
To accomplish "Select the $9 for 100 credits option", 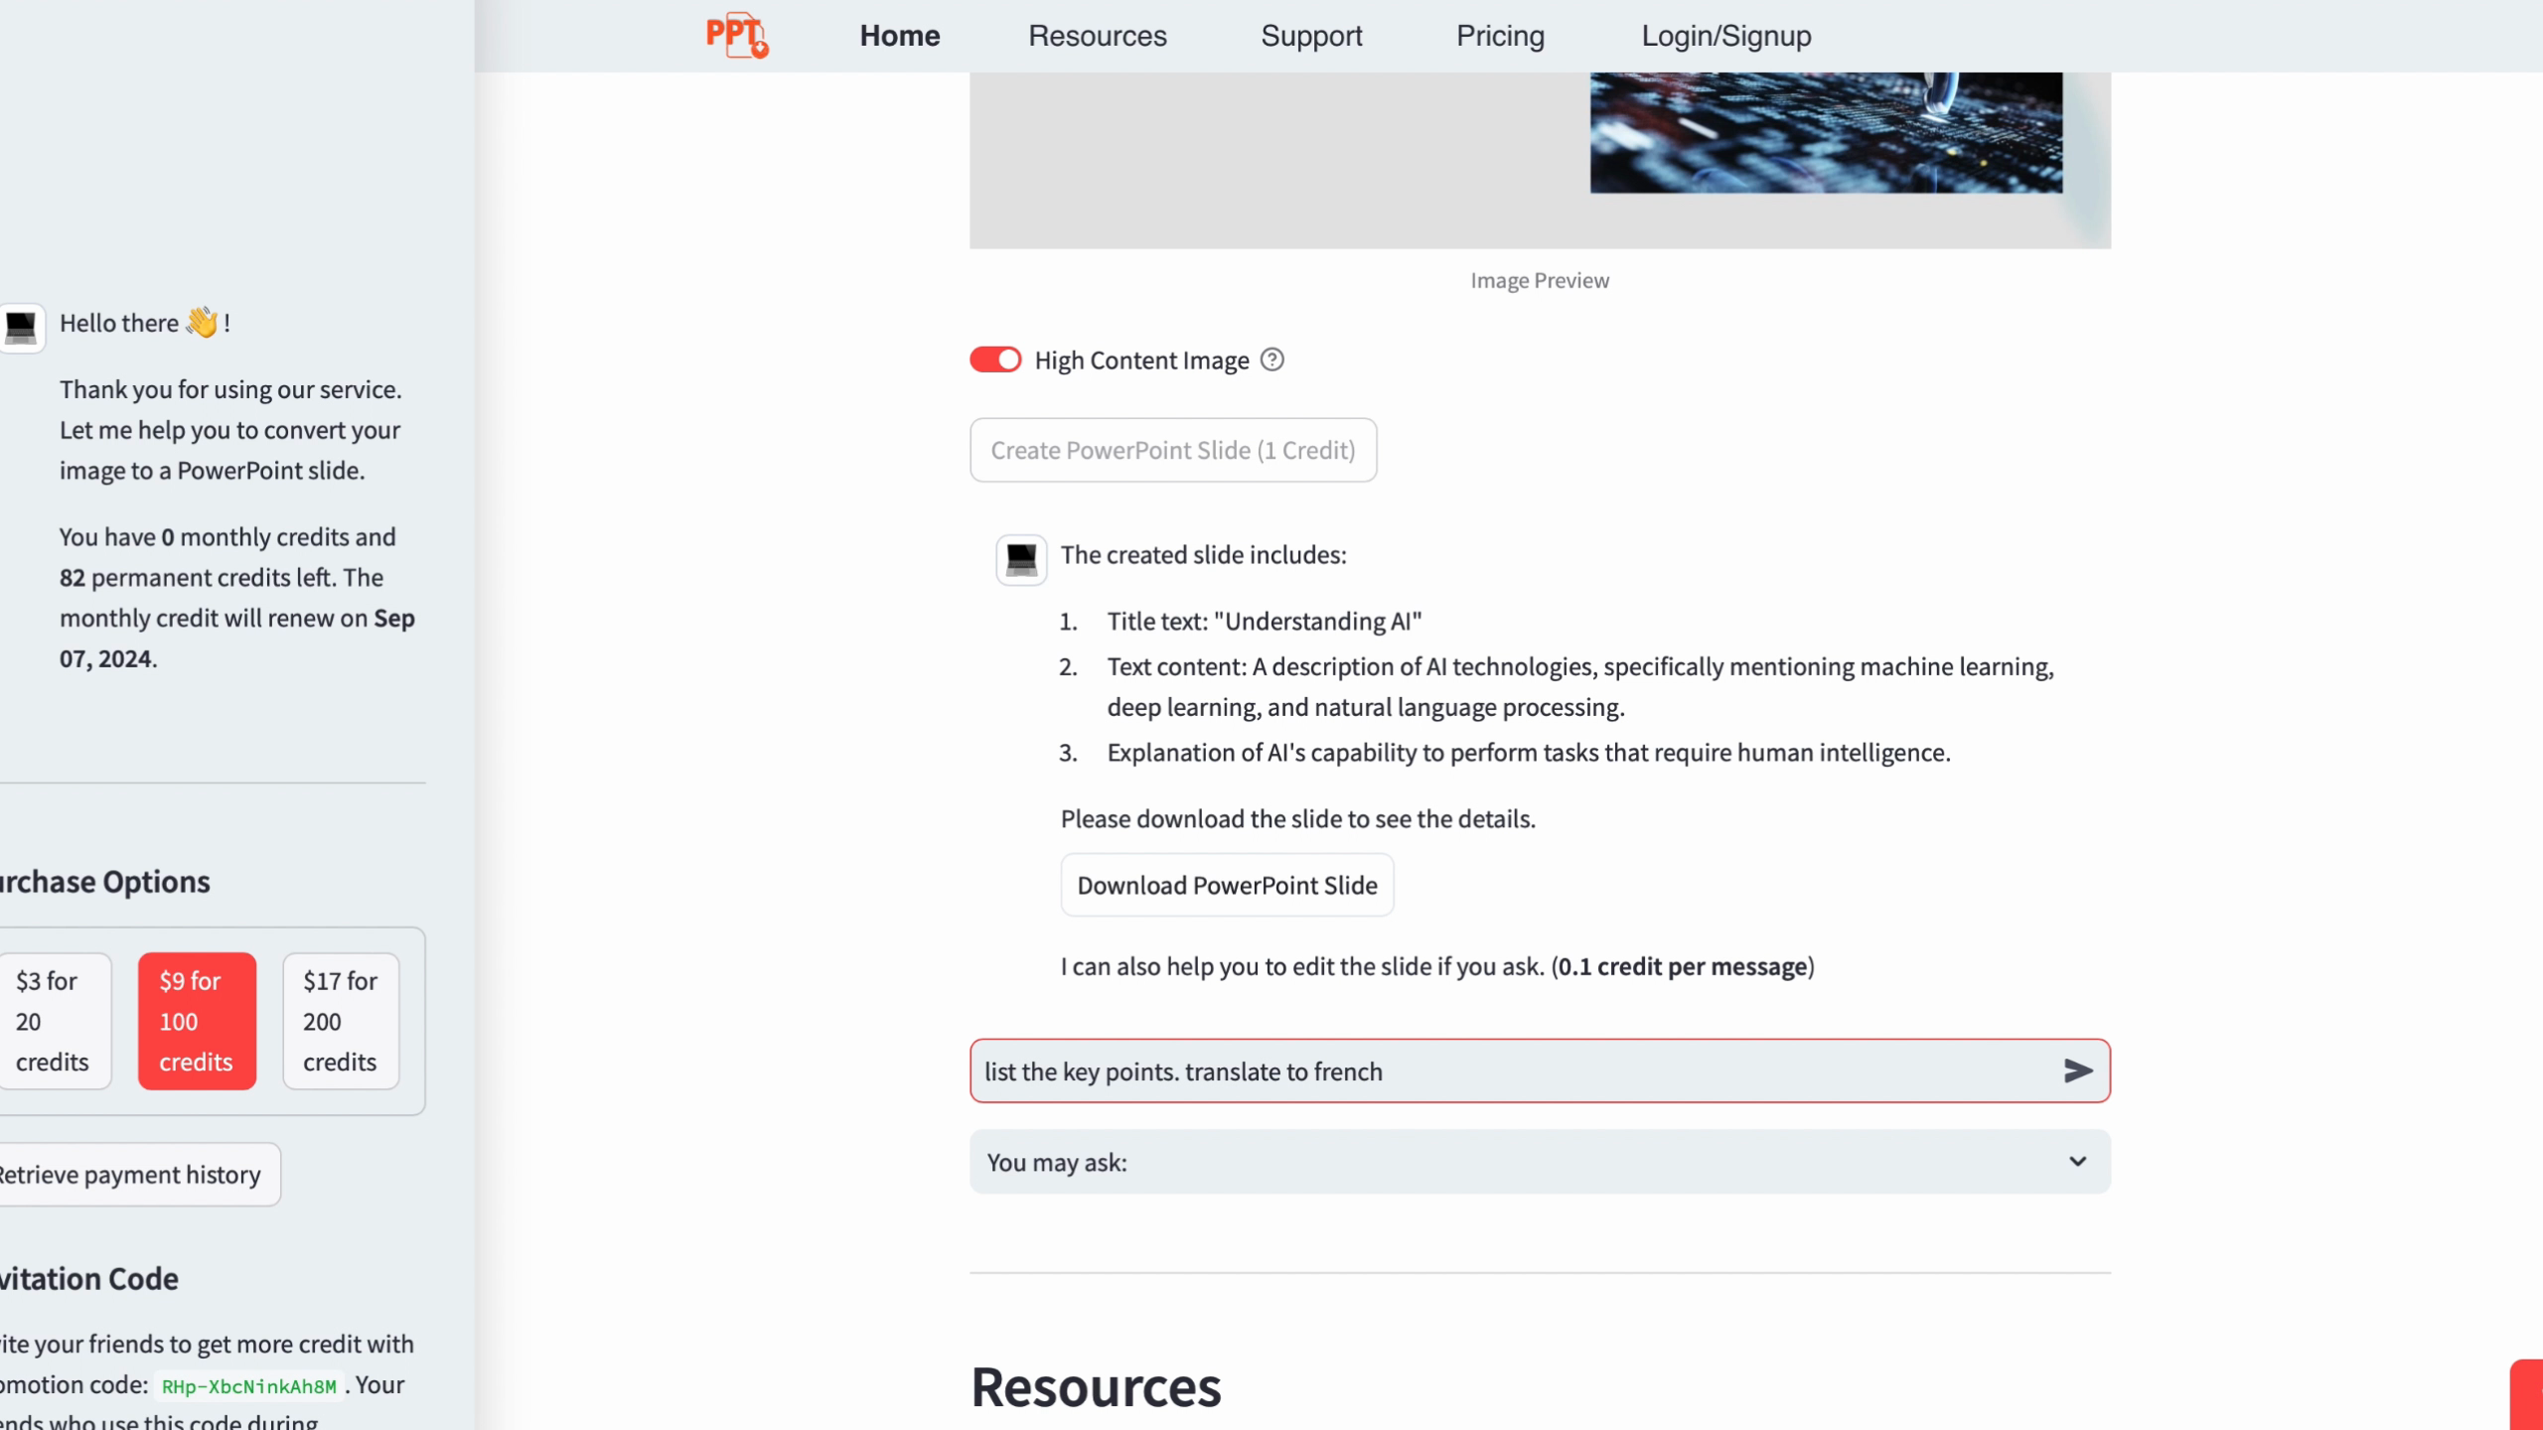I will tap(197, 1021).
